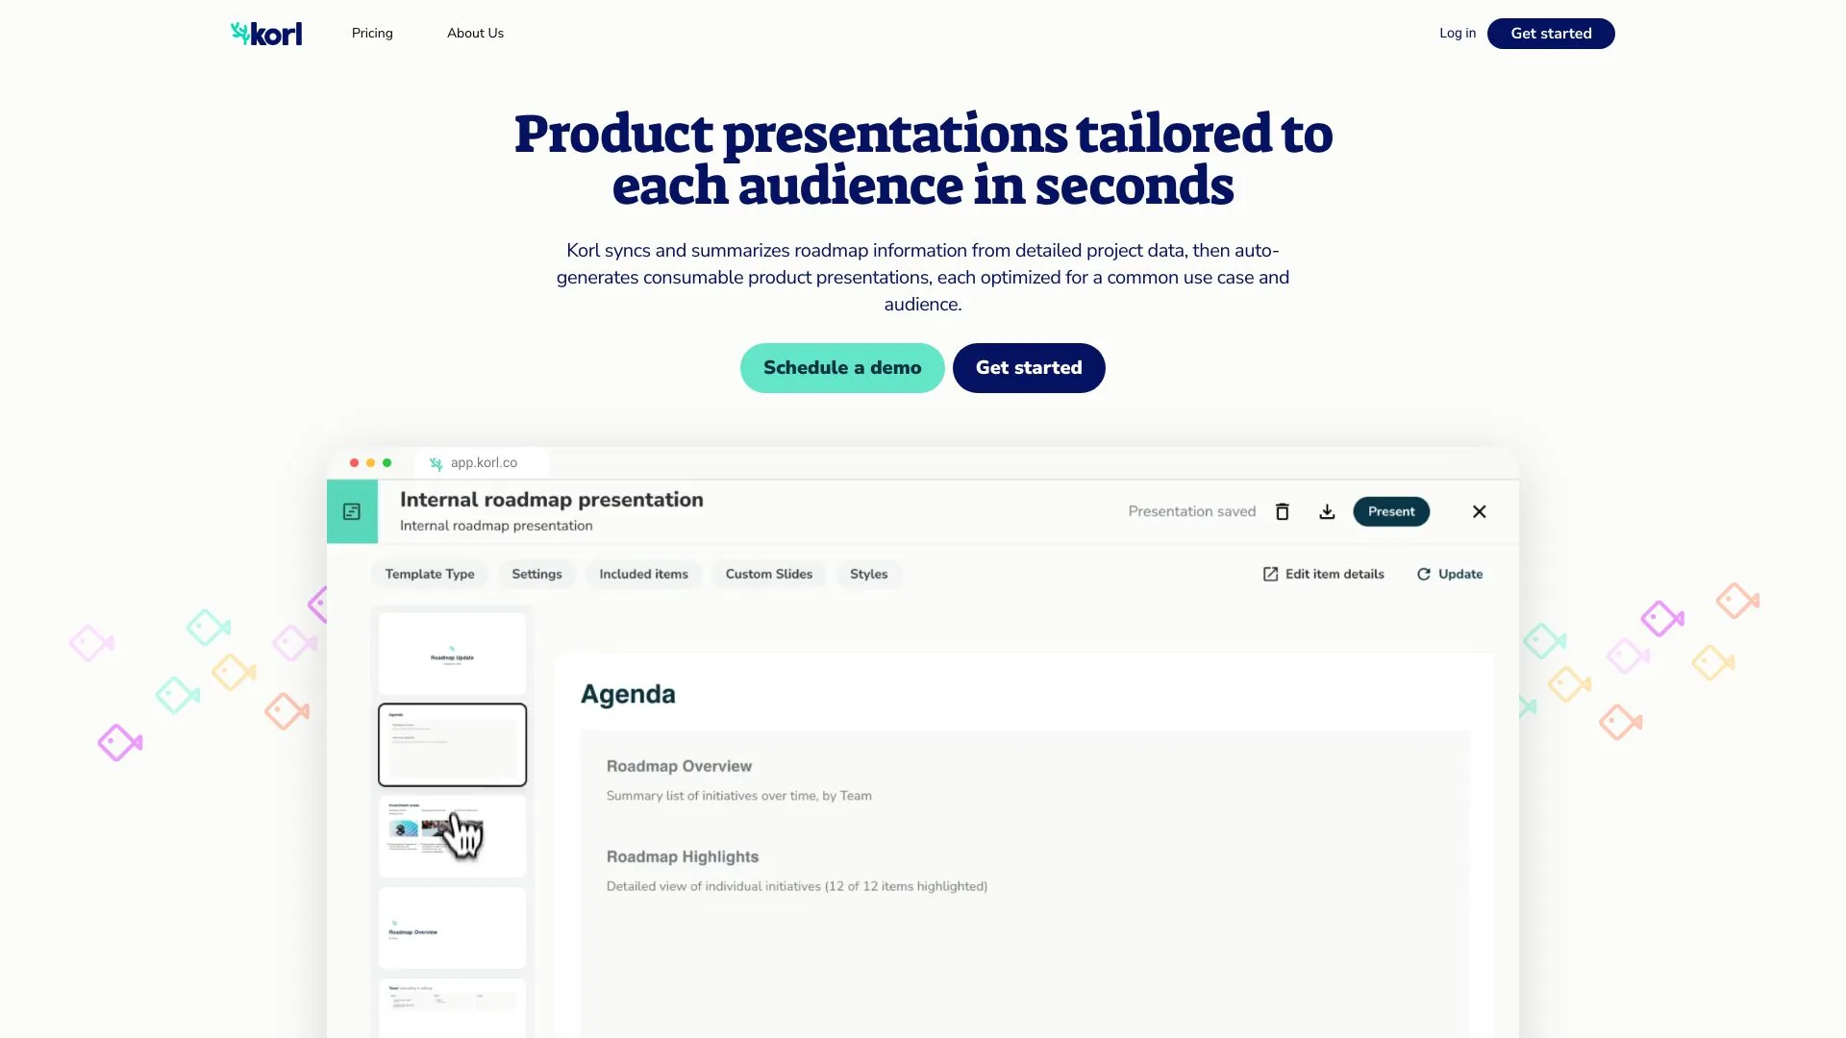Open the Included items tab

pos(643,574)
